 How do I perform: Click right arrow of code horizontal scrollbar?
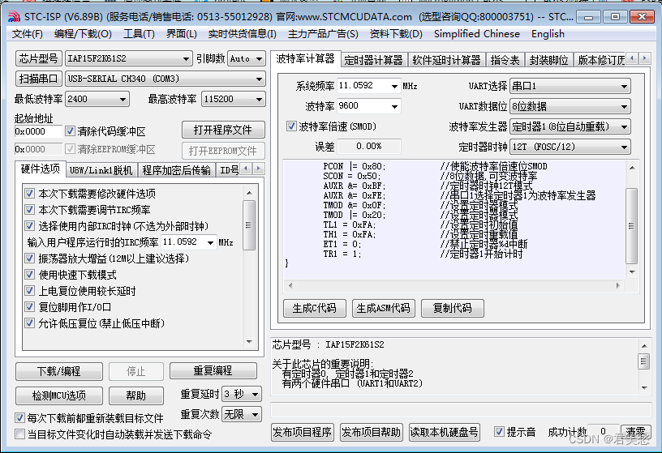point(618,285)
